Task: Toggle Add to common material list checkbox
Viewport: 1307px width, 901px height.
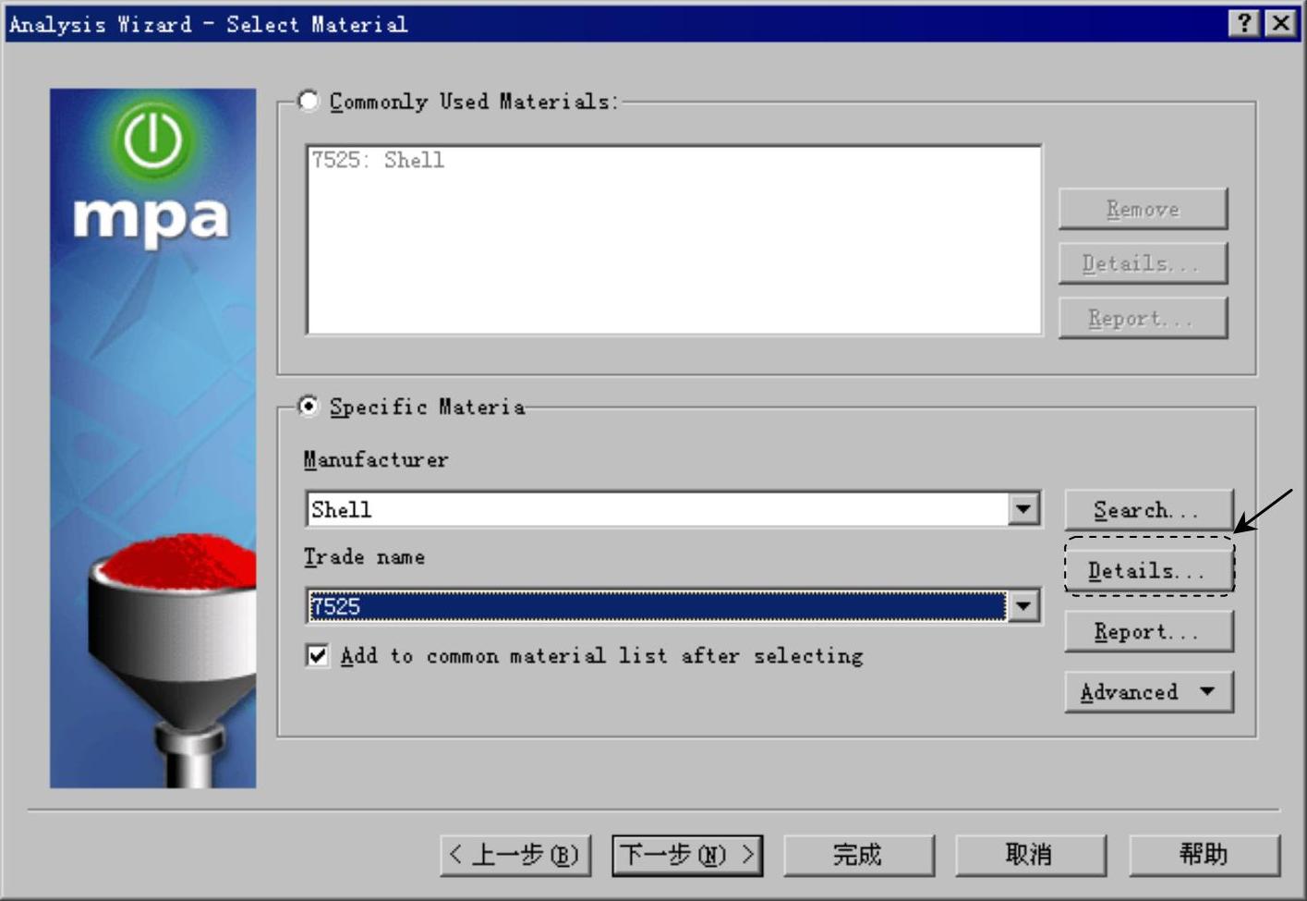Action: (318, 656)
